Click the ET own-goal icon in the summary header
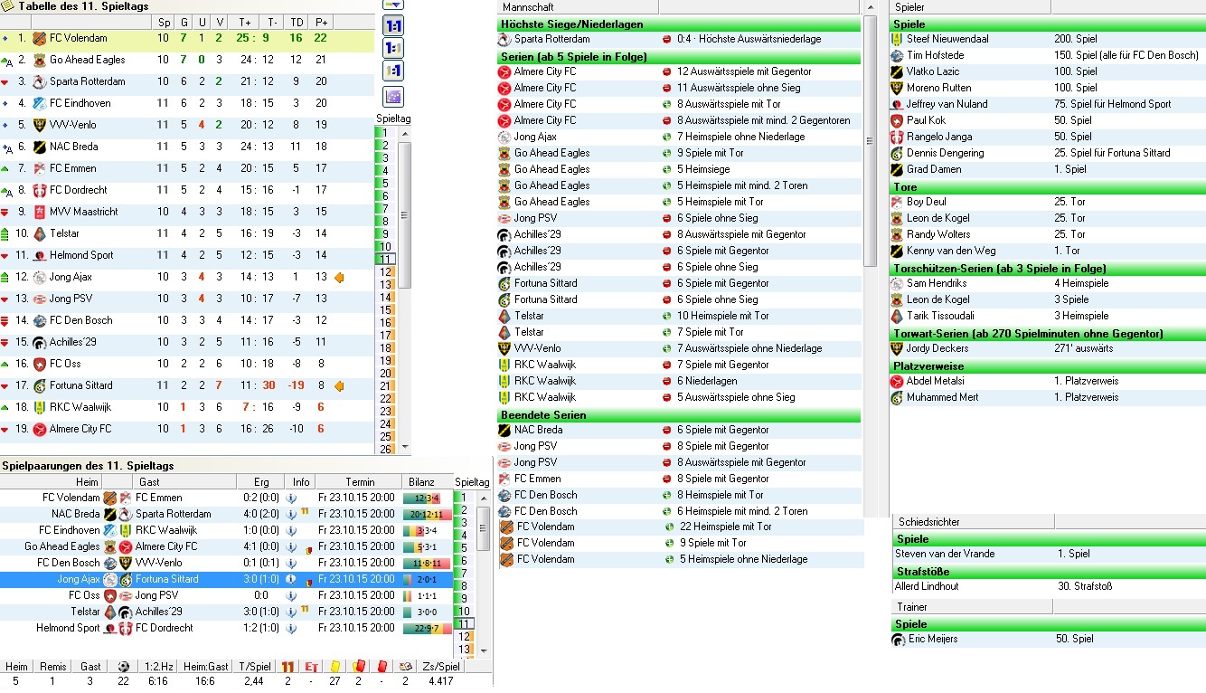Screen dimensions: 1206x693 click(311, 667)
